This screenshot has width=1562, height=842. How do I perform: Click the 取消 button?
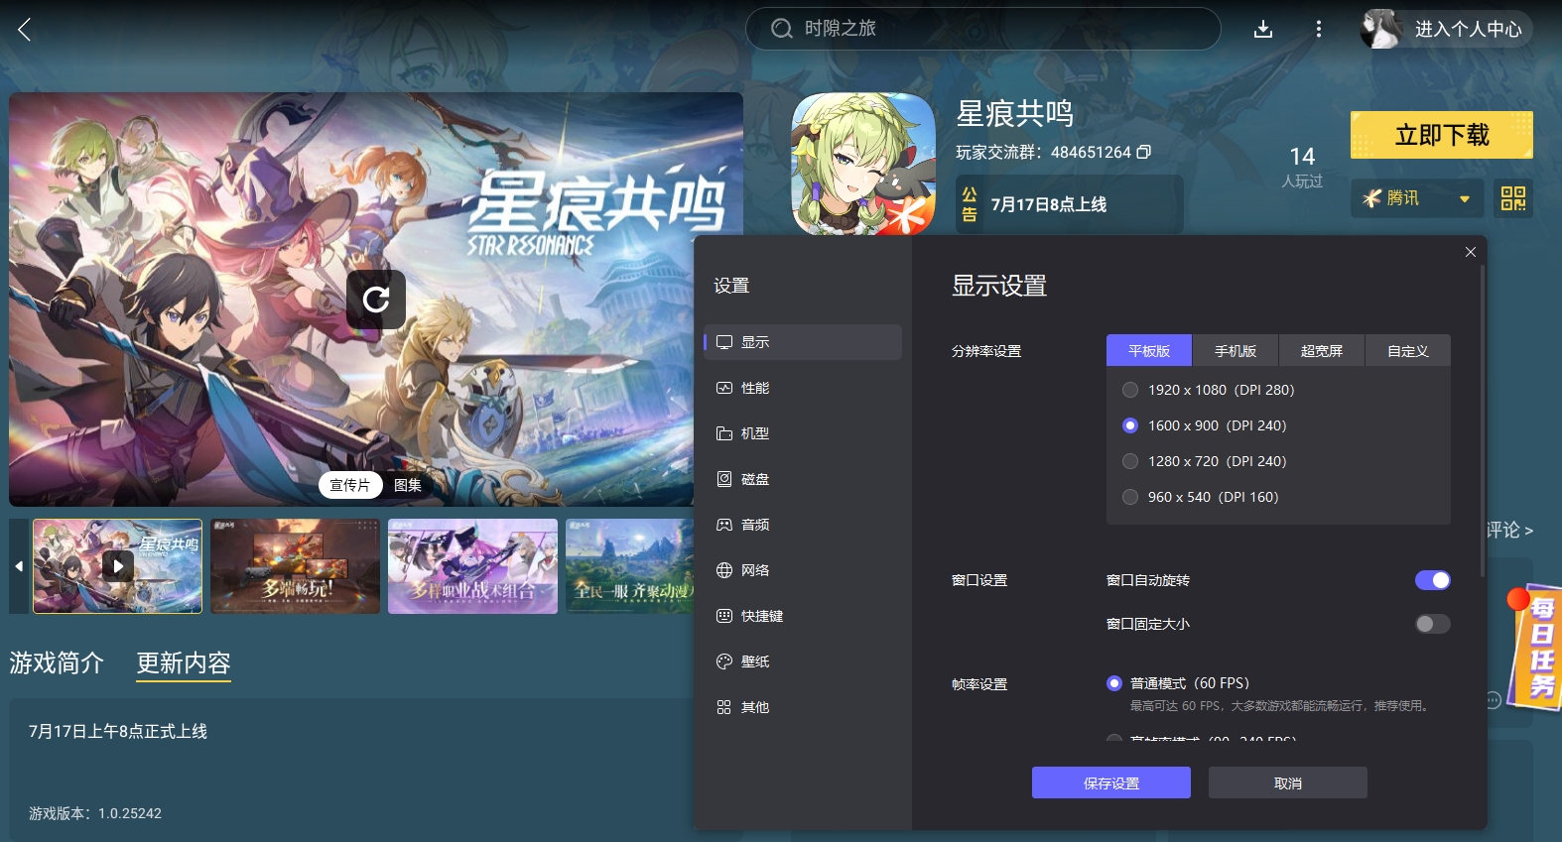[x=1288, y=782]
